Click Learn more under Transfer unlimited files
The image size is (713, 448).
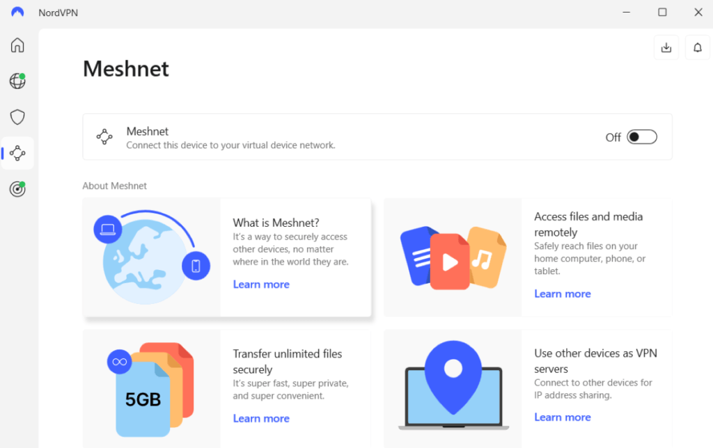pyautogui.click(x=261, y=419)
